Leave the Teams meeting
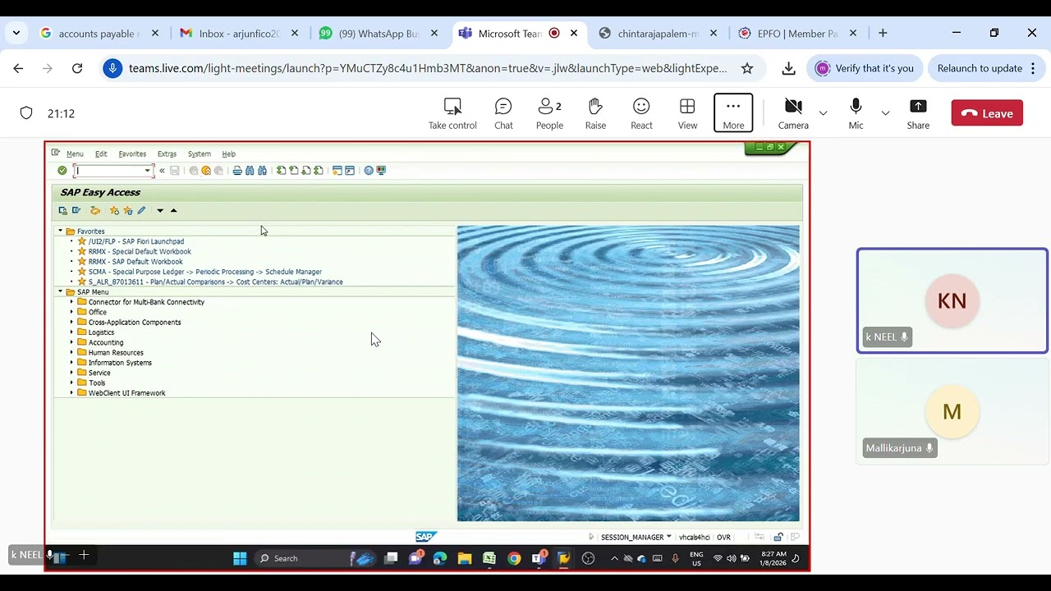The width and height of the screenshot is (1051, 591). click(987, 113)
